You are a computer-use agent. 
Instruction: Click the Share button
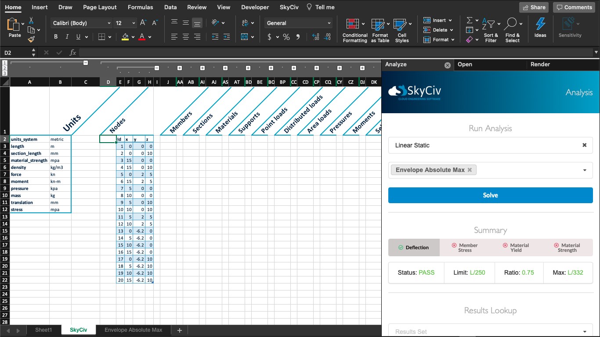pyautogui.click(x=534, y=7)
